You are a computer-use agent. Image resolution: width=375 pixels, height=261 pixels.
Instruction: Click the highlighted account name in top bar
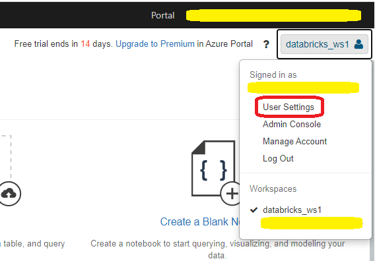click(x=273, y=16)
